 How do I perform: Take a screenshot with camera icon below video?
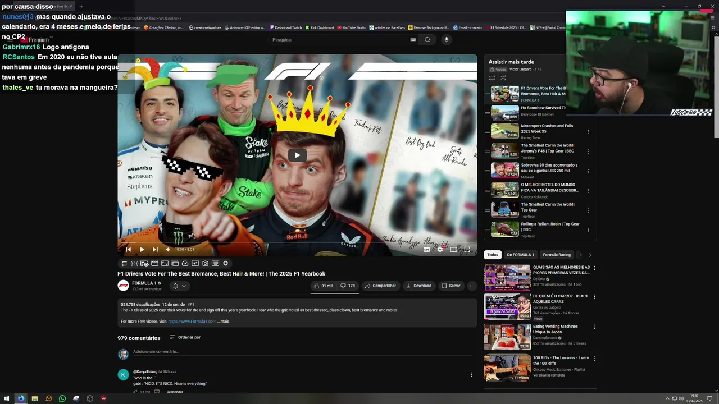205,263
